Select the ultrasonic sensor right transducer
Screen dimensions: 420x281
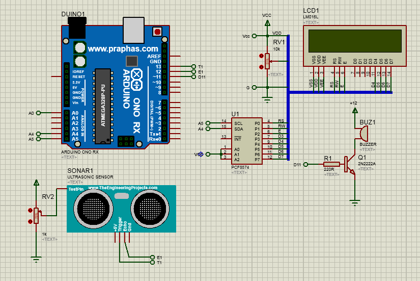[150, 209]
